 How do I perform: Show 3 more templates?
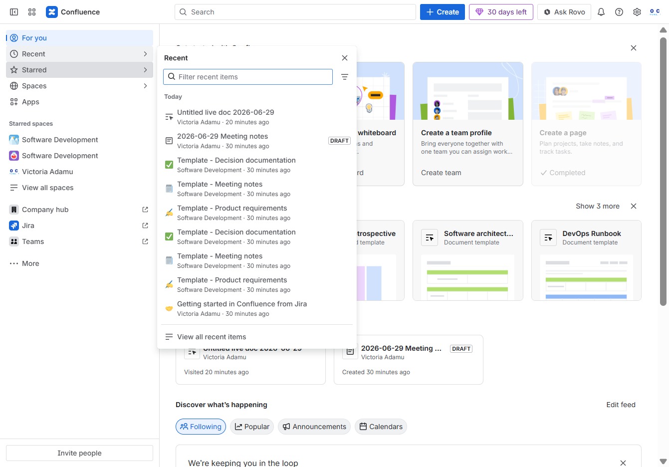(598, 206)
